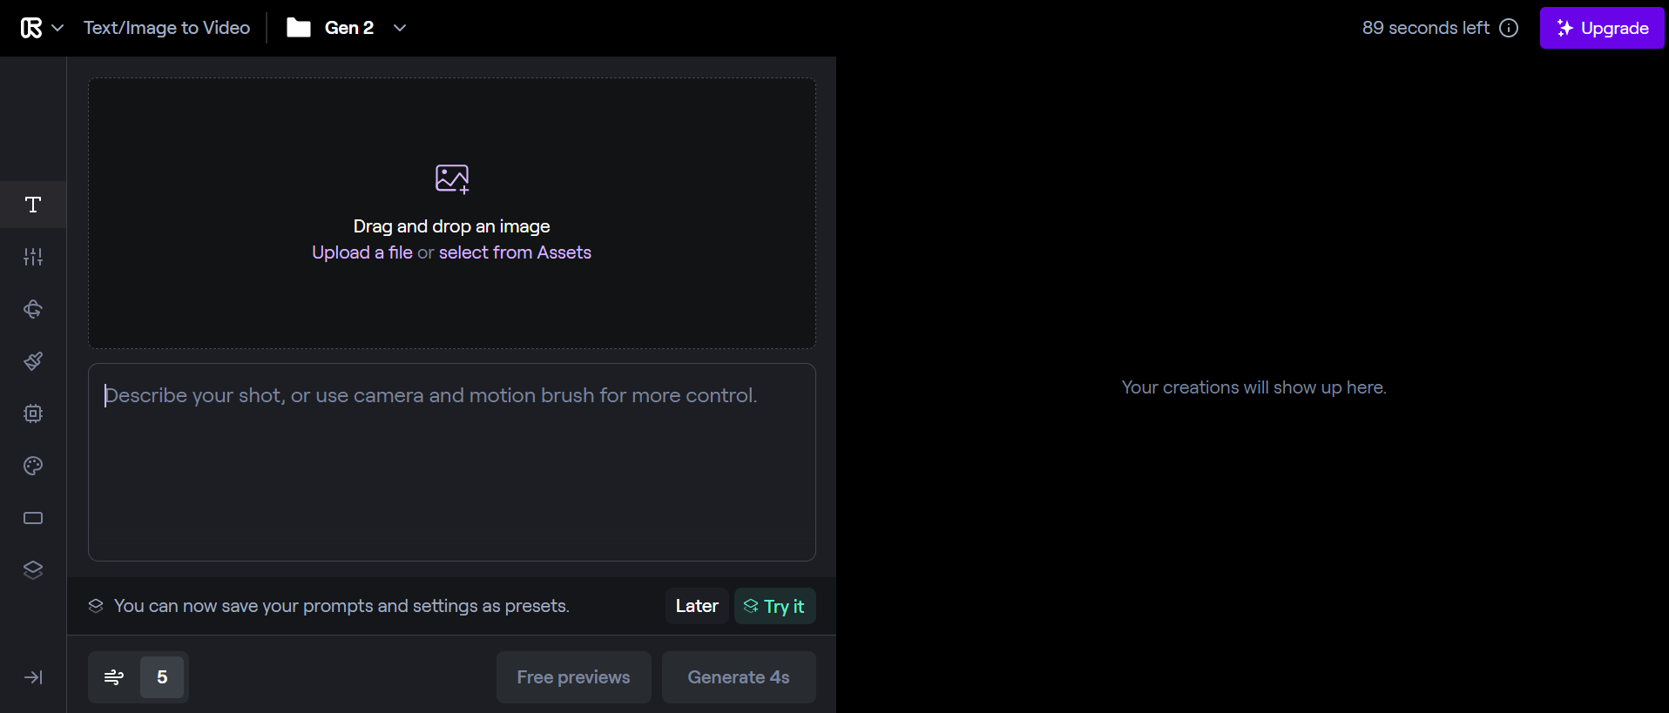Select the Motion Brush tool
The width and height of the screenshot is (1669, 713).
[33, 361]
